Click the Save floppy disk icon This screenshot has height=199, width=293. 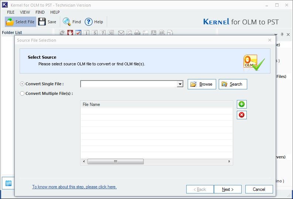(42, 22)
